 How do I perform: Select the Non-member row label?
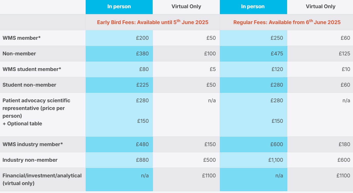[x=19, y=54]
